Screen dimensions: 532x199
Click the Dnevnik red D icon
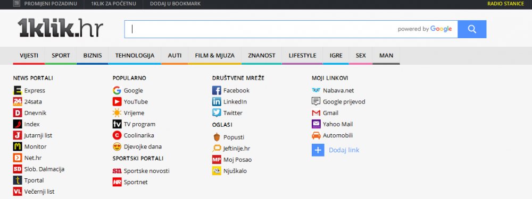tap(18, 113)
